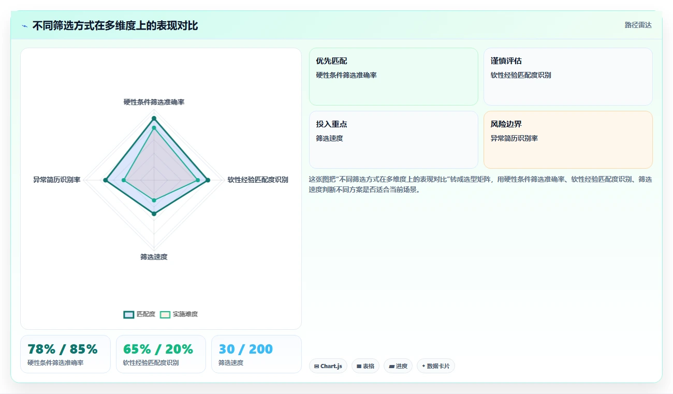Image resolution: width=673 pixels, height=394 pixels.
Task: Select the Chart.js tag
Action: pos(328,366)
